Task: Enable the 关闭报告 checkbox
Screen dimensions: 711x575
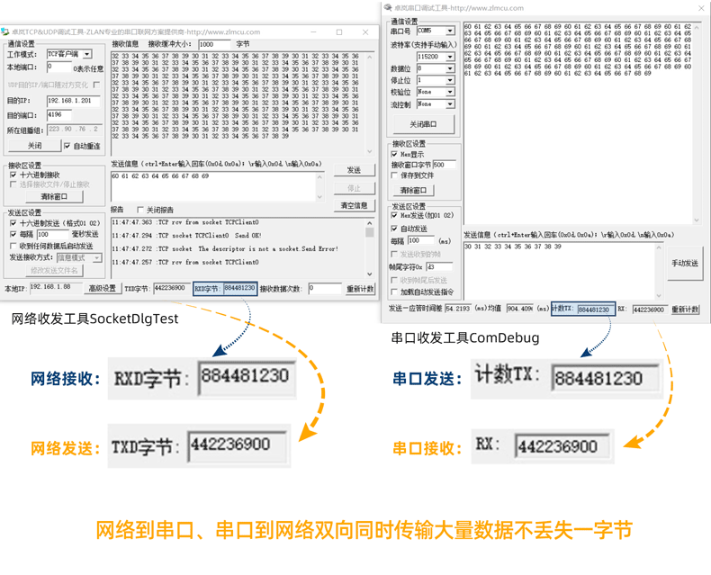Action: point(140,210)
